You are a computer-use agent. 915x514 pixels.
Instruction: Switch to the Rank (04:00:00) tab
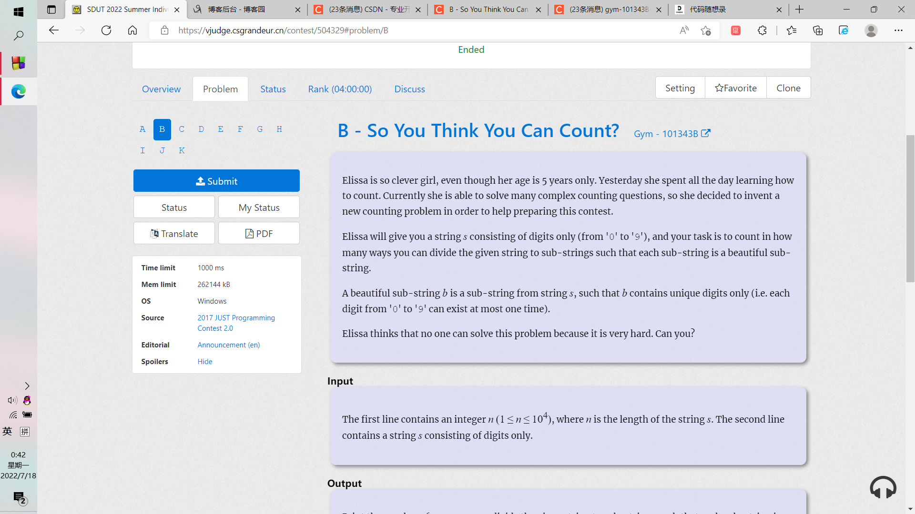click(340, 89)
